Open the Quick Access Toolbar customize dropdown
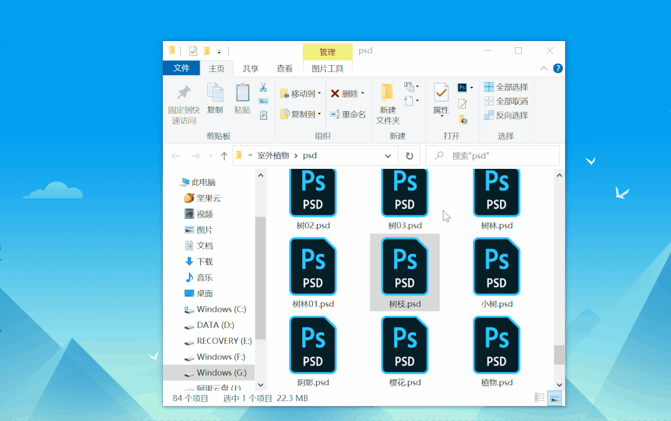 point(219,52)
